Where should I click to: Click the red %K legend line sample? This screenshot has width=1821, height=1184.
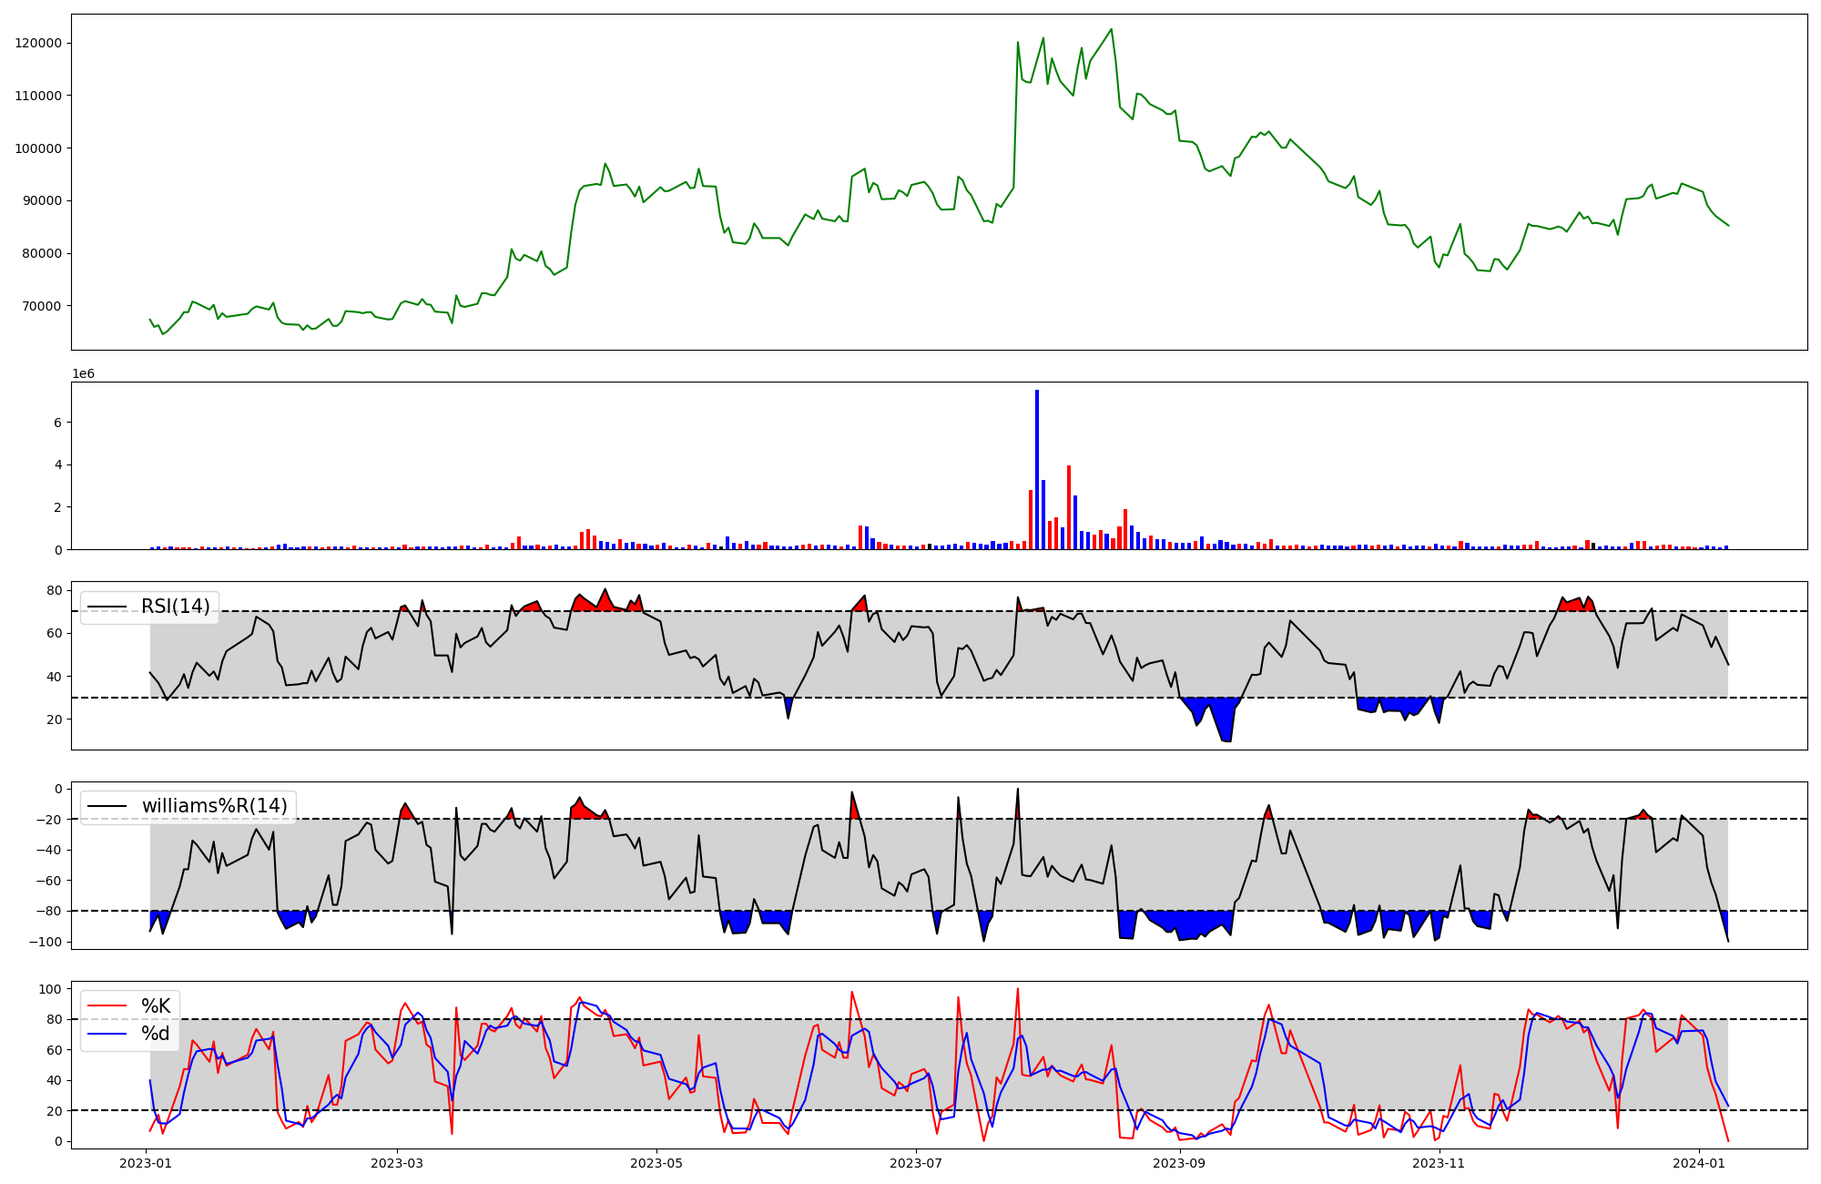coord(107,1006)
